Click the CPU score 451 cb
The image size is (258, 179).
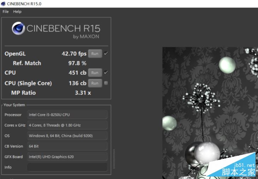point(77,73)
